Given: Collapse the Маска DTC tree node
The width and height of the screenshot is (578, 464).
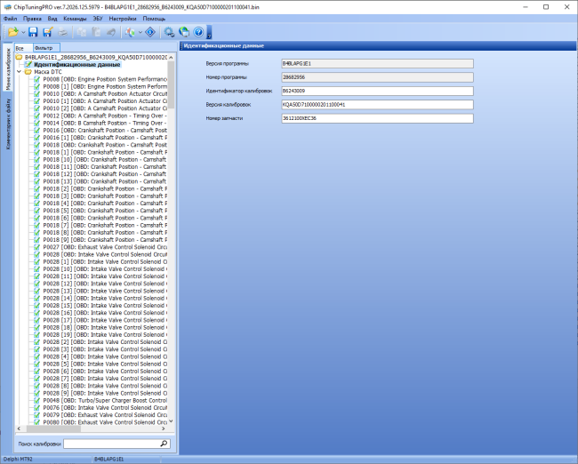Looking at the screenshot, I should click(x=20, y=72).
